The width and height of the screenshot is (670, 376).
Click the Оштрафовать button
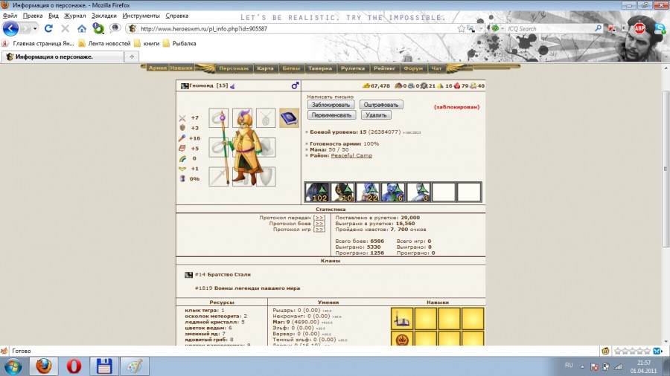[380, 105]
